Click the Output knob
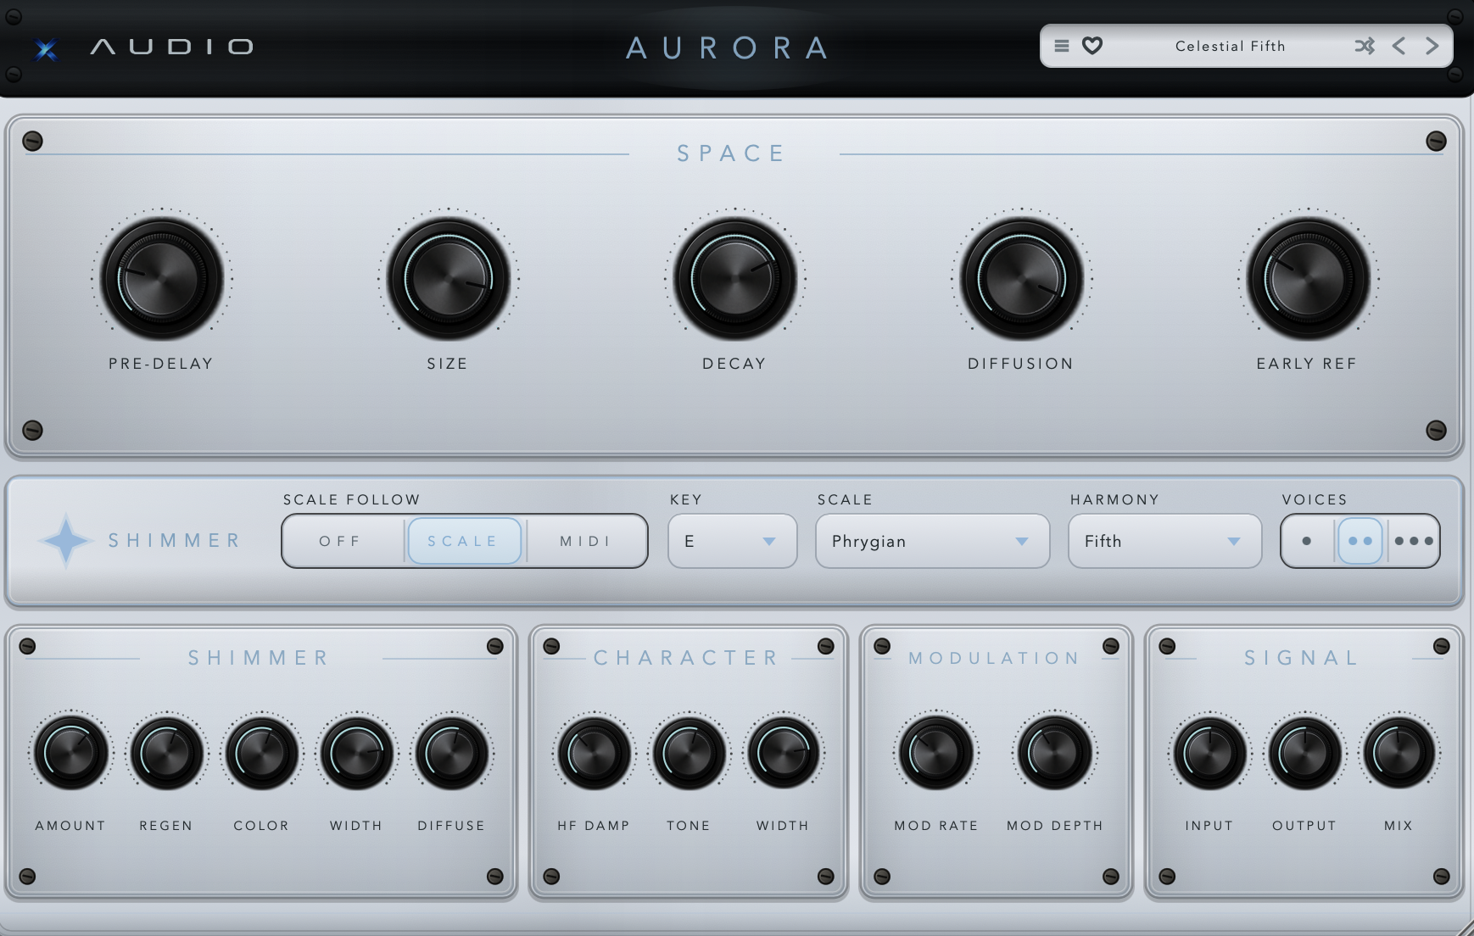The image size is (1474, 936). click(x=1304, y=752)
